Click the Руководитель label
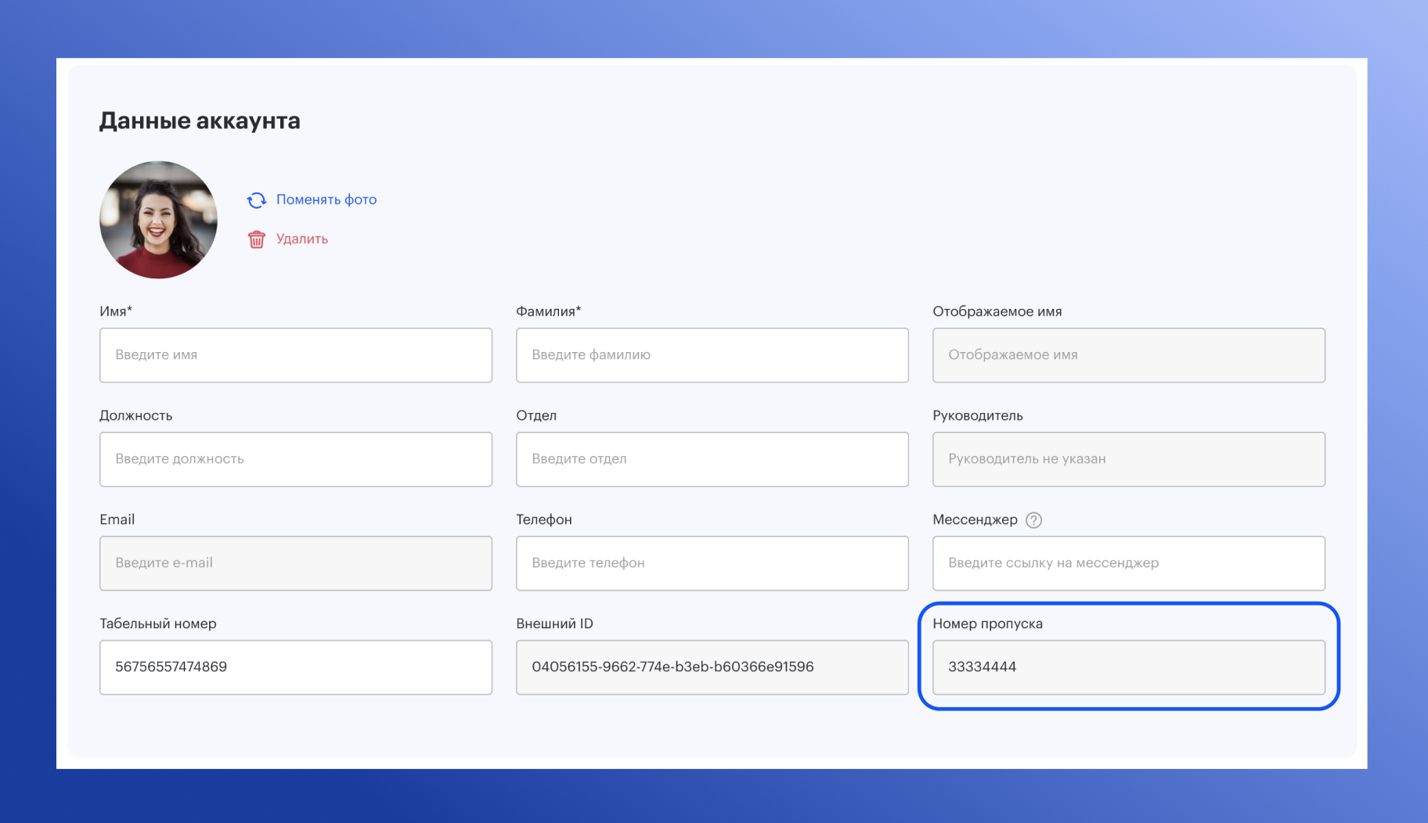Screen dimensions: 1428x823 pyautogui.click(x=978, y=416)
